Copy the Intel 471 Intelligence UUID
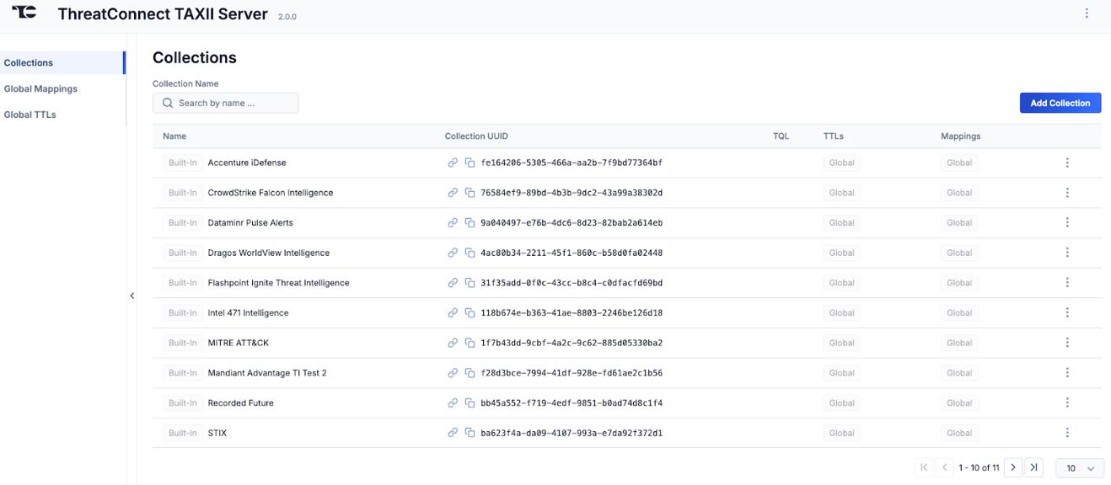1111x485 pixels. 470,312
